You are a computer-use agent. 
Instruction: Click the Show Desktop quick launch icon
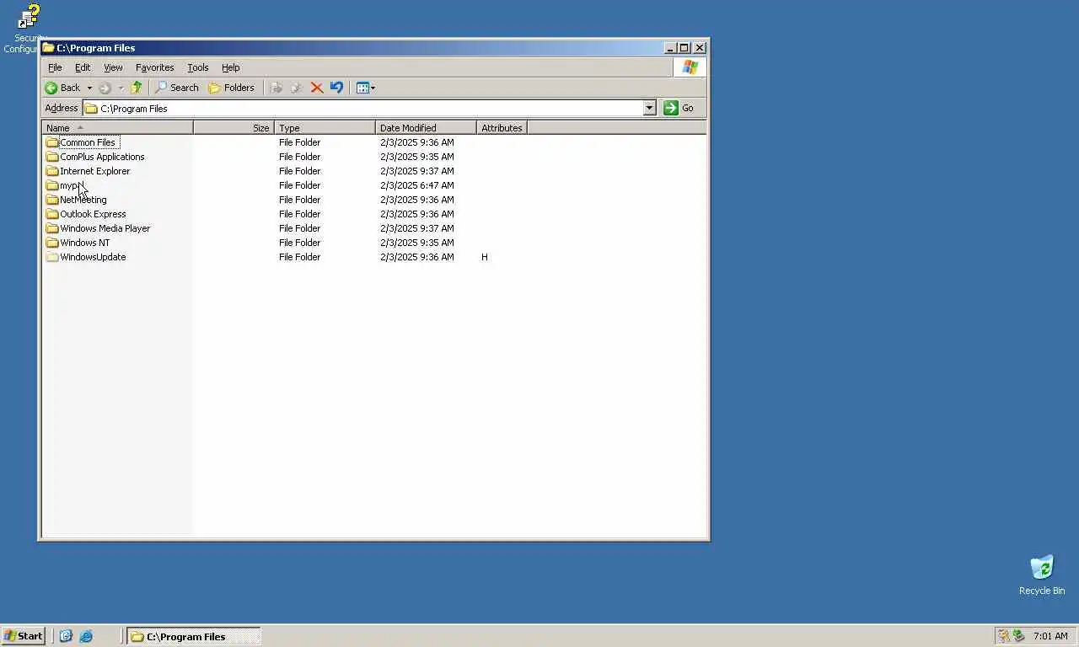tap(66, 636)
